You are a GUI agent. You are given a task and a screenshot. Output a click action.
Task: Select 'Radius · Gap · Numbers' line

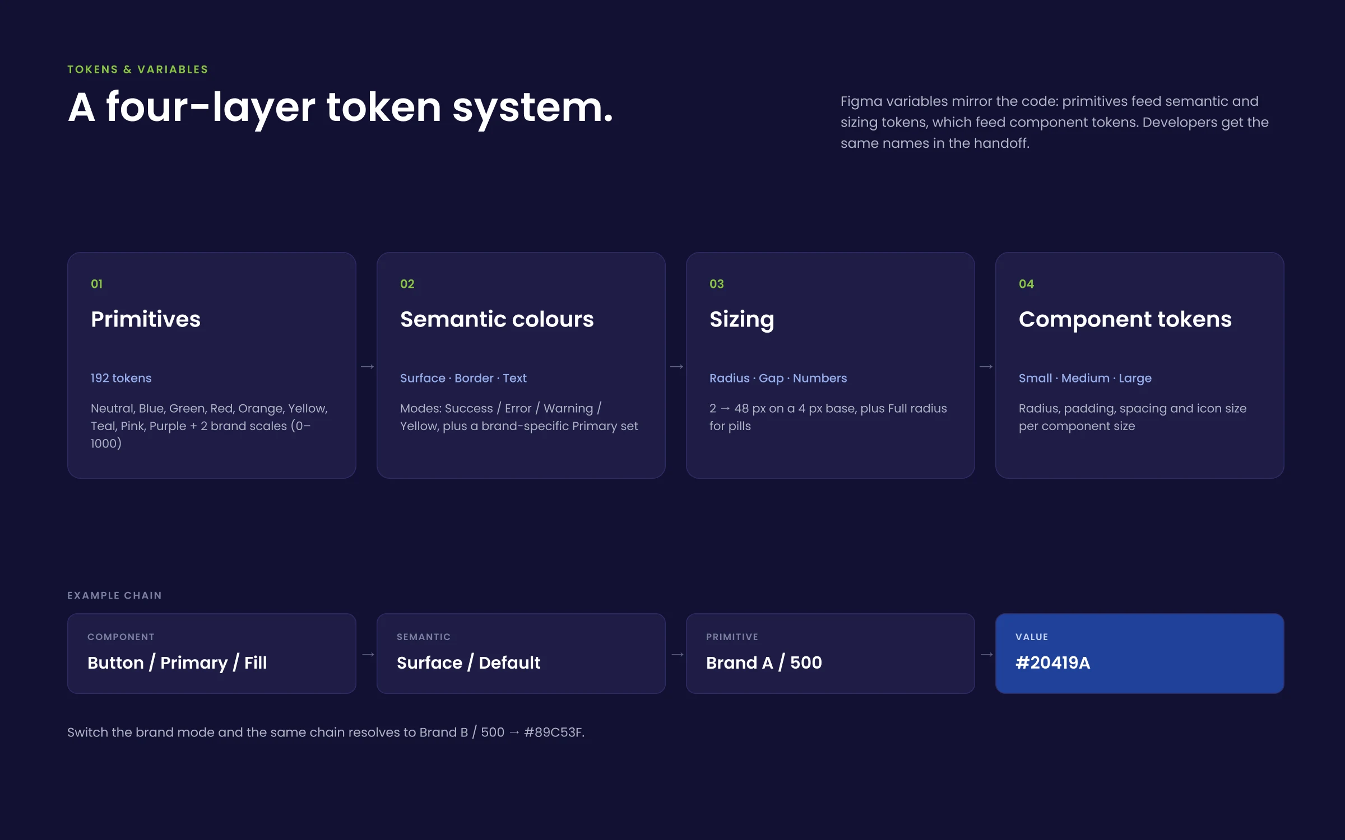pos(778,378)
